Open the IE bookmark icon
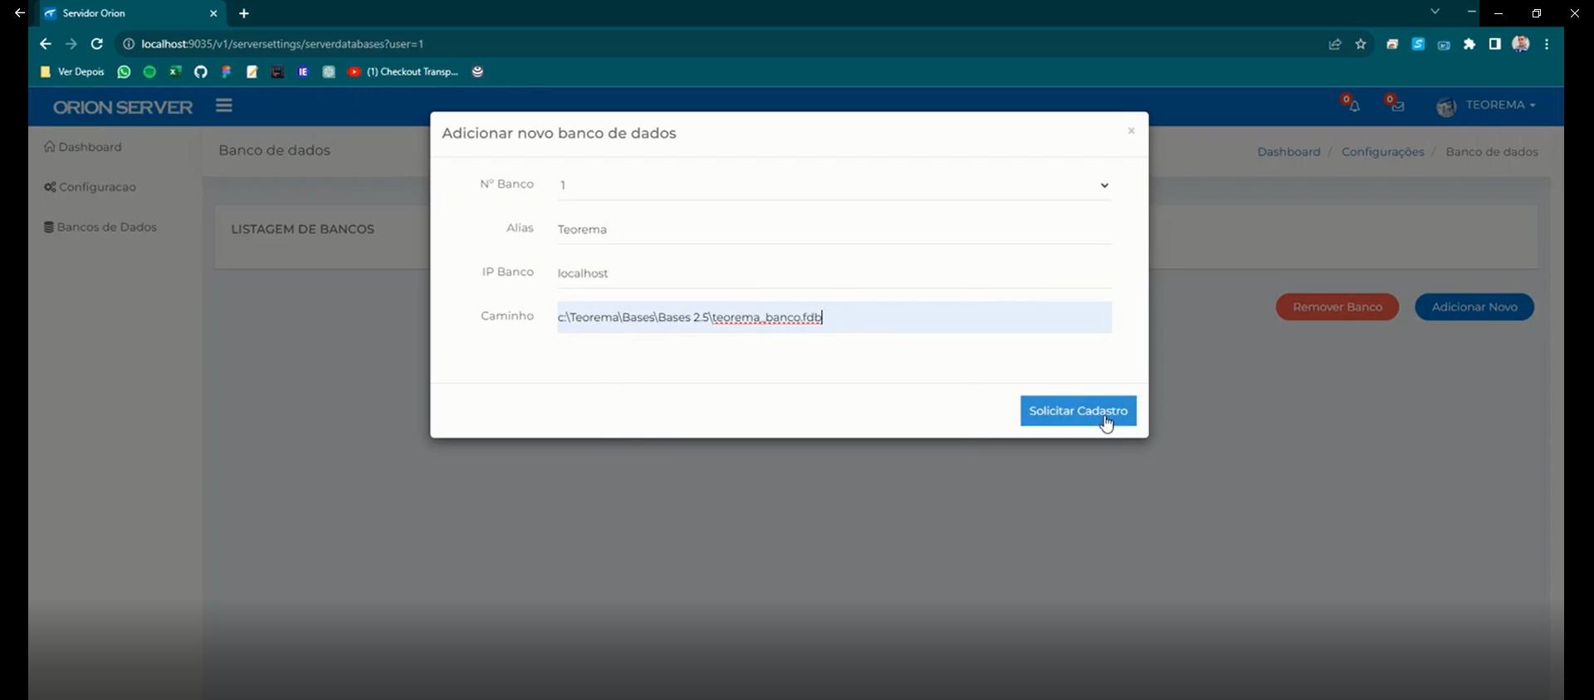 click(303, 72)
